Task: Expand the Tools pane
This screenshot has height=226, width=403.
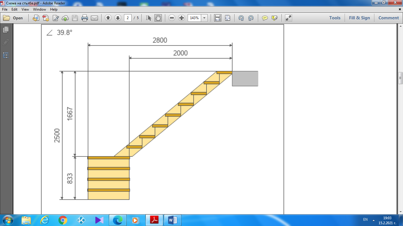Action: (335, 18)
